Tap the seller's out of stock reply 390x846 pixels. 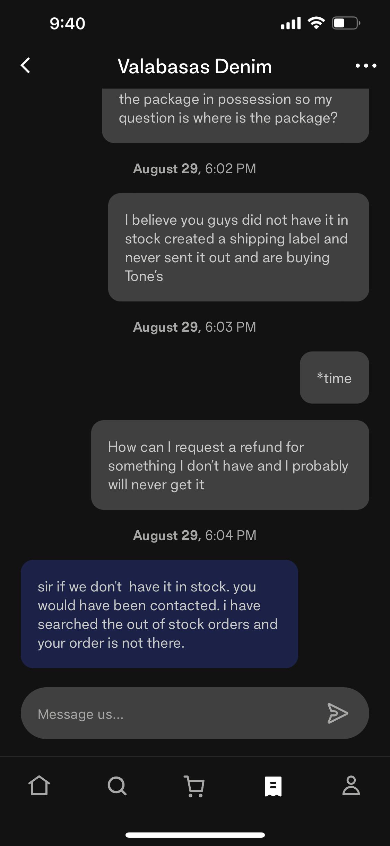[159, 614]
